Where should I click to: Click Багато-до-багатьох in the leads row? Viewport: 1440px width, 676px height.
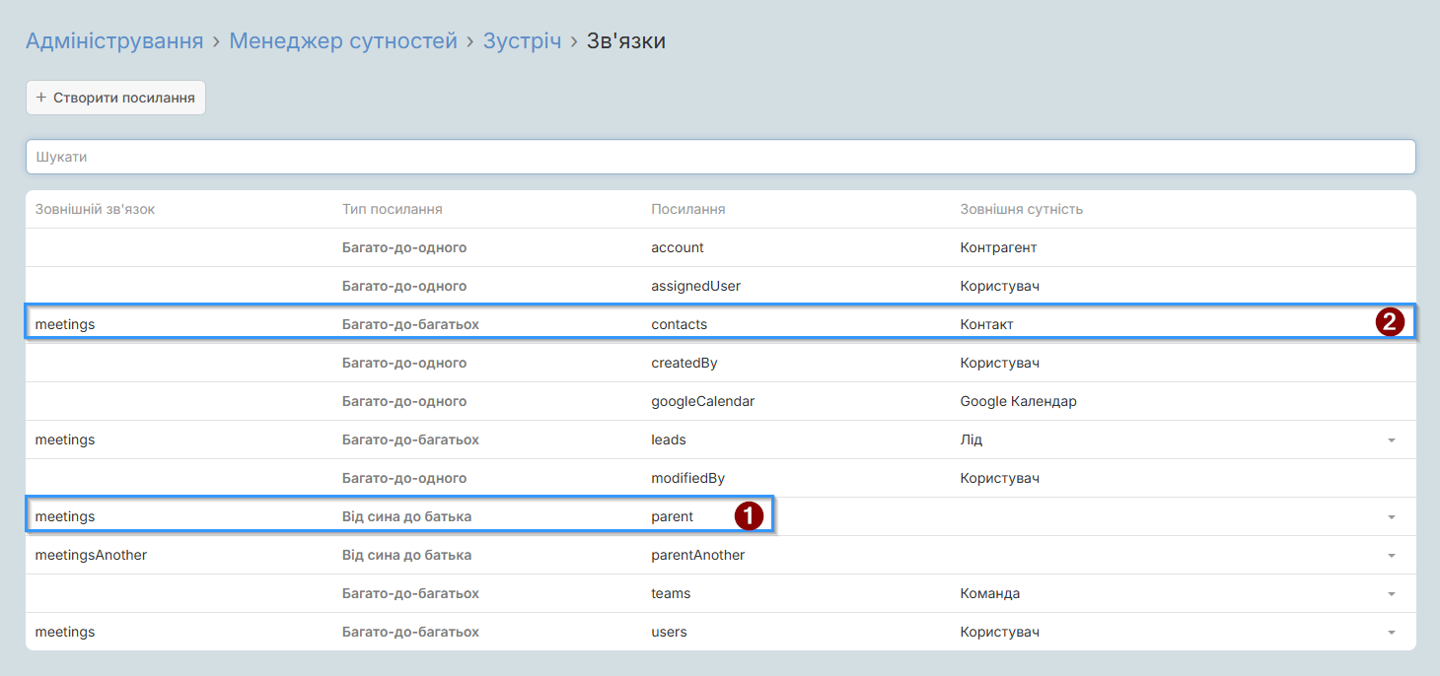pos(410,439)
